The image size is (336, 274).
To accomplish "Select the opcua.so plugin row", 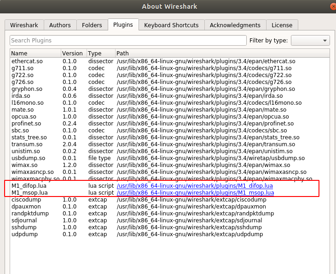I will click(170, 117).
